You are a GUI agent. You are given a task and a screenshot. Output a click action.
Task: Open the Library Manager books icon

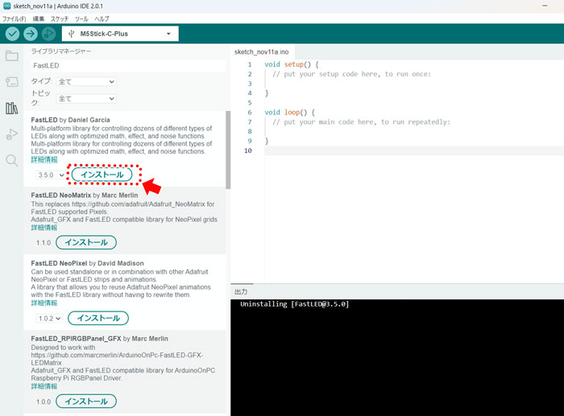pos(12,108)
